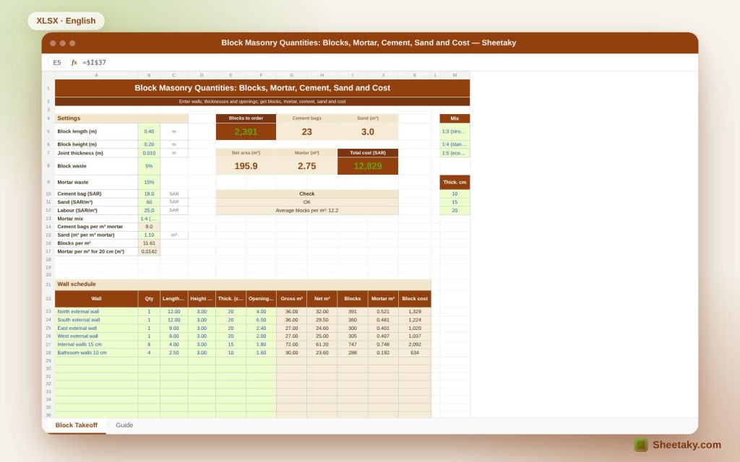Select the Bathroom walls 10 cm cell
740x462 pixels.
[x=96, y=352]
